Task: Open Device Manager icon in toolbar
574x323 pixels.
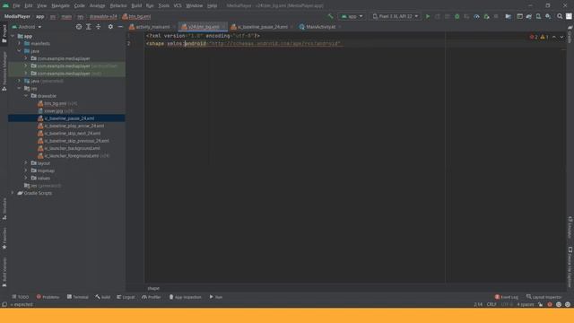Action: tap(538, 16)
